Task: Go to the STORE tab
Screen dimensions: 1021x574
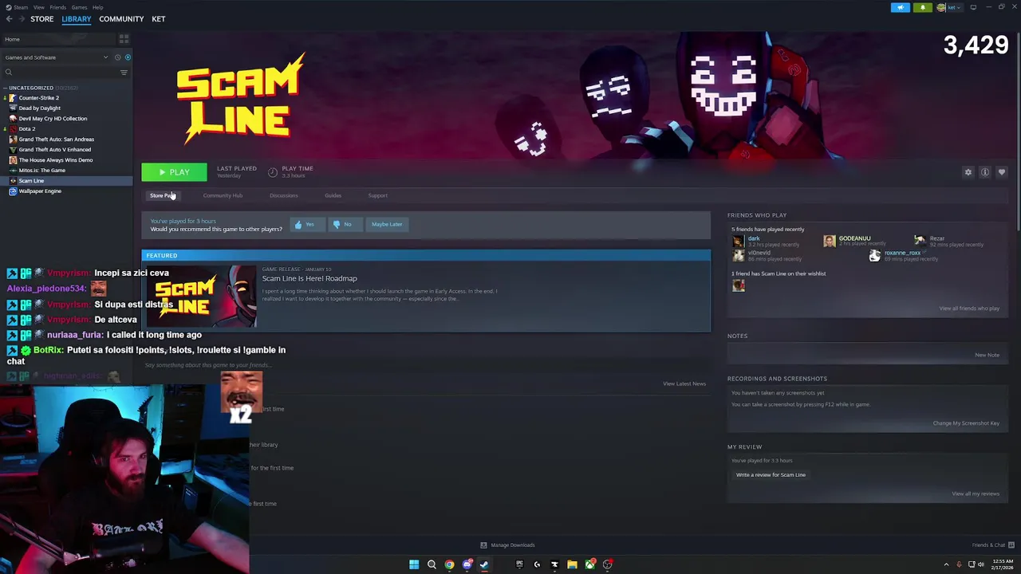Action: click(41, 19)
